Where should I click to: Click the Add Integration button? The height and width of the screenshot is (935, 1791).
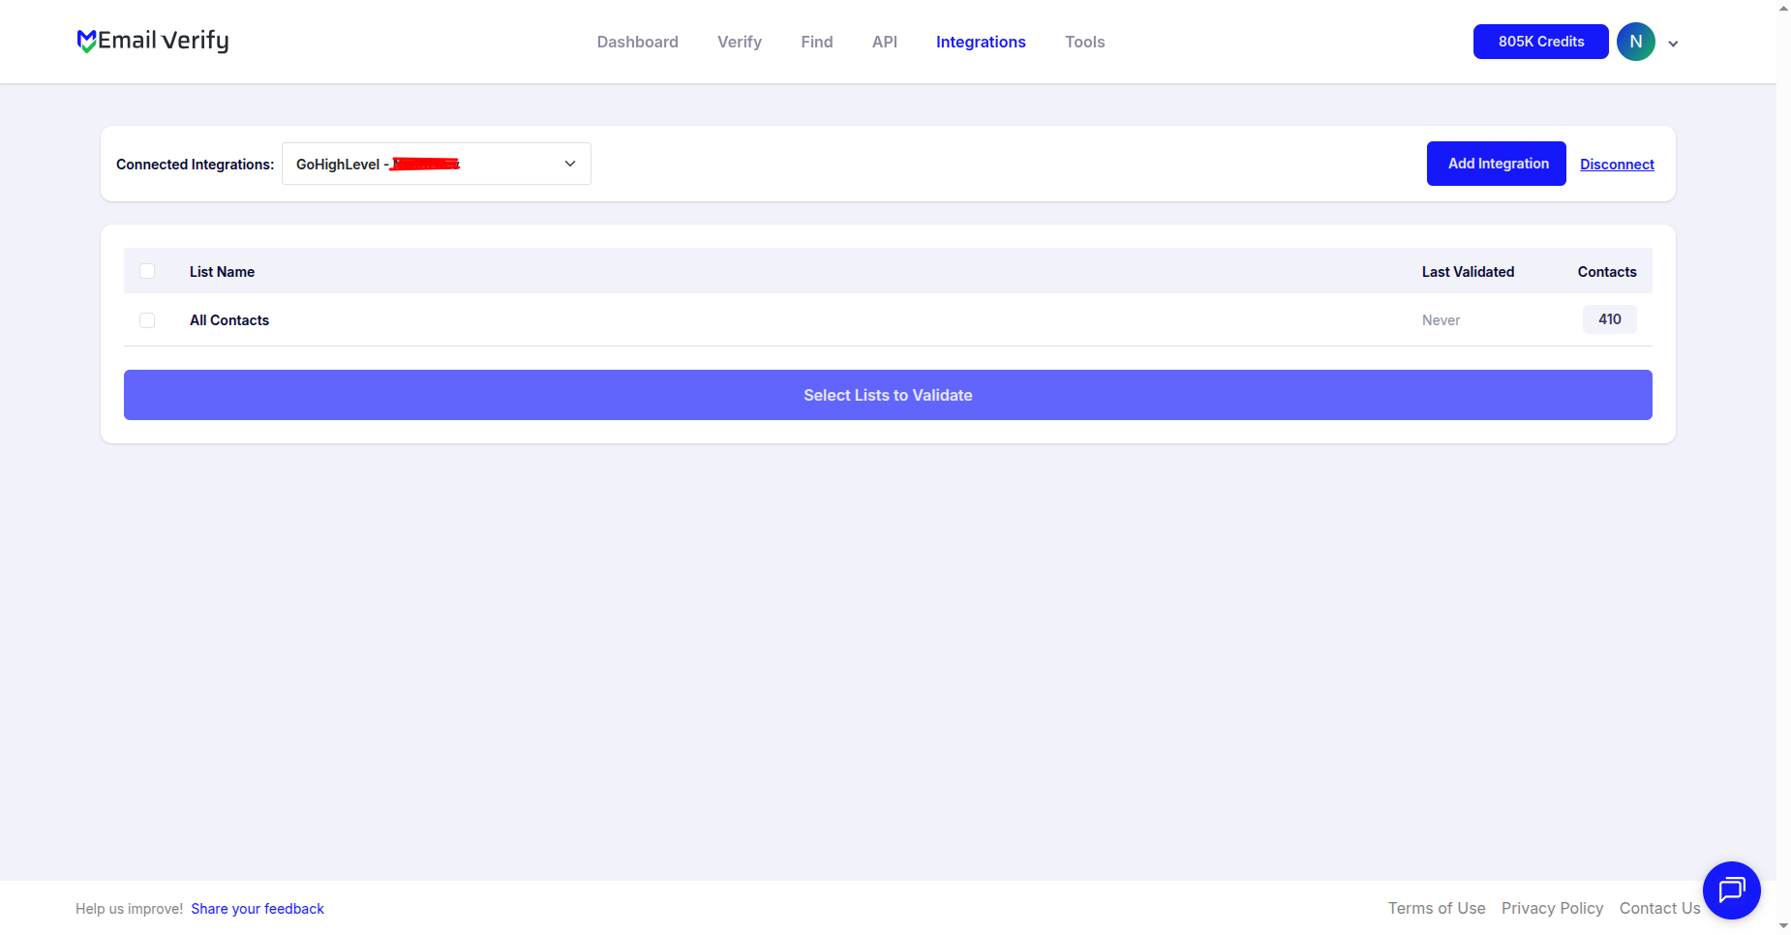pos(1497,164)
